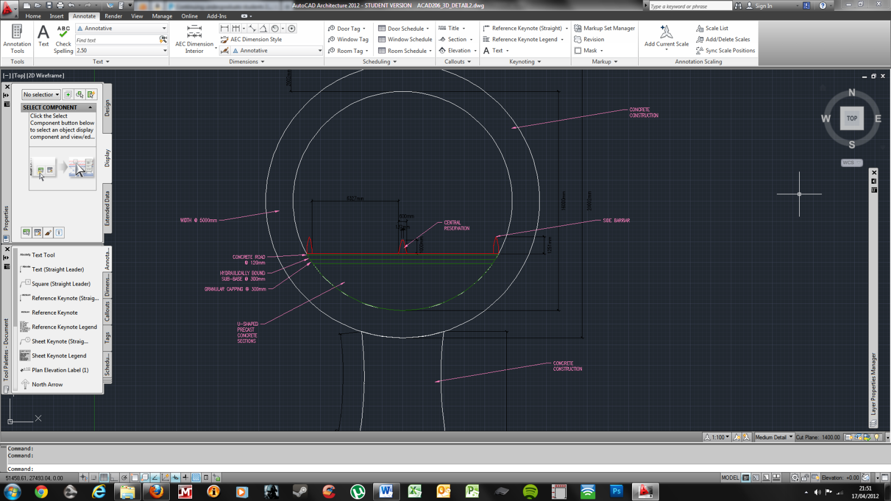
Task: Select the AEC Dimension Interior tool
Action: tap(194, 38)
